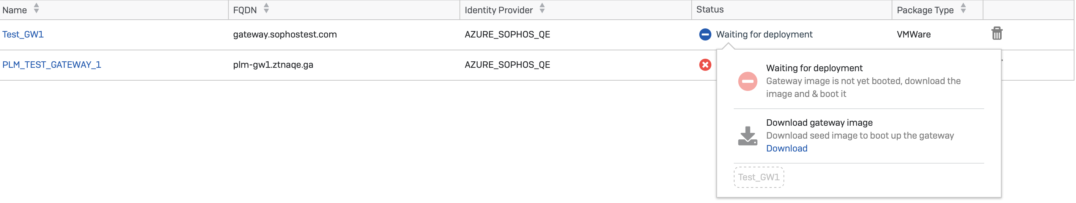This screenshot has height=203, width=1076.
Task: Click blue waiting status icon for Test_GW1
Action: click(705, 34)
